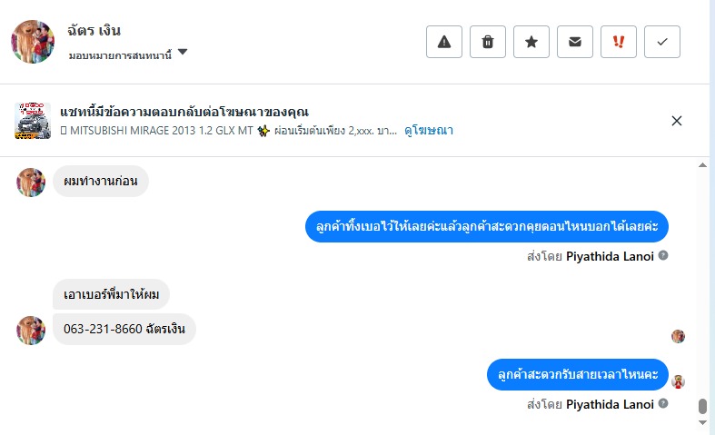
Task: Click the spam warning triangle icon
Action: click(x=444, y=42)
